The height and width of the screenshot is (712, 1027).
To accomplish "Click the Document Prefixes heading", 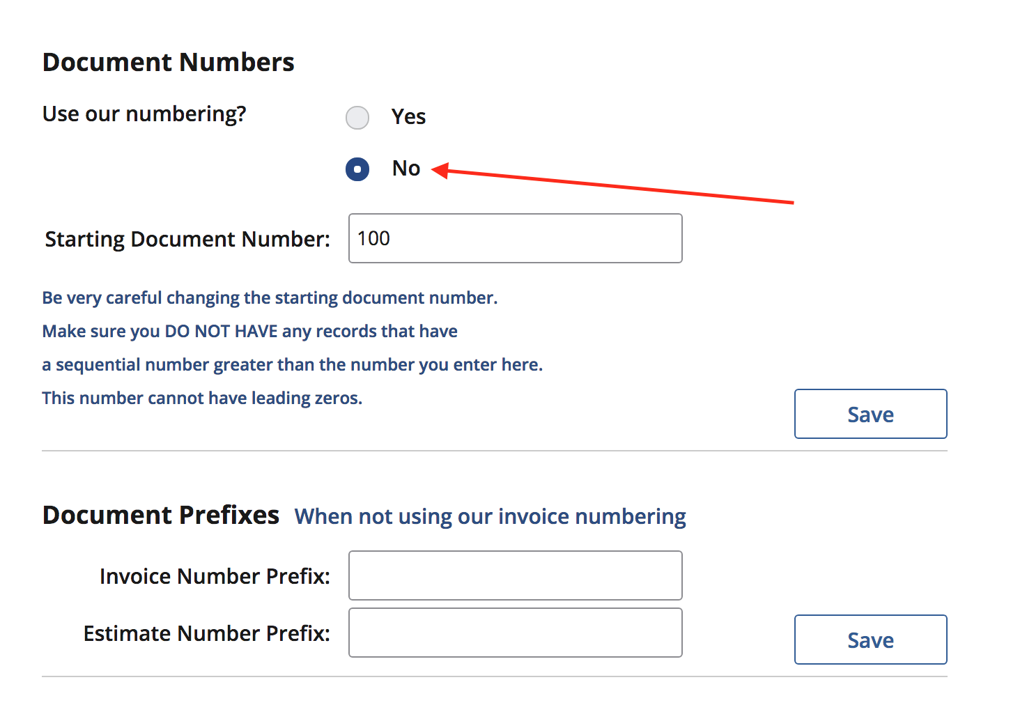I will tap(161, 516).
